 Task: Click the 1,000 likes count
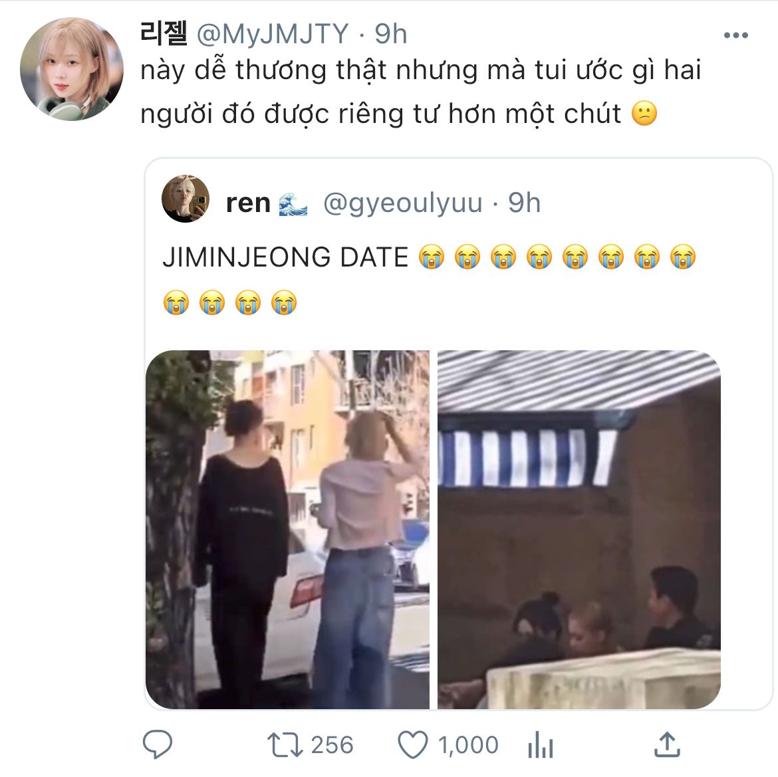pyautogui.click(x=468, y=745)
